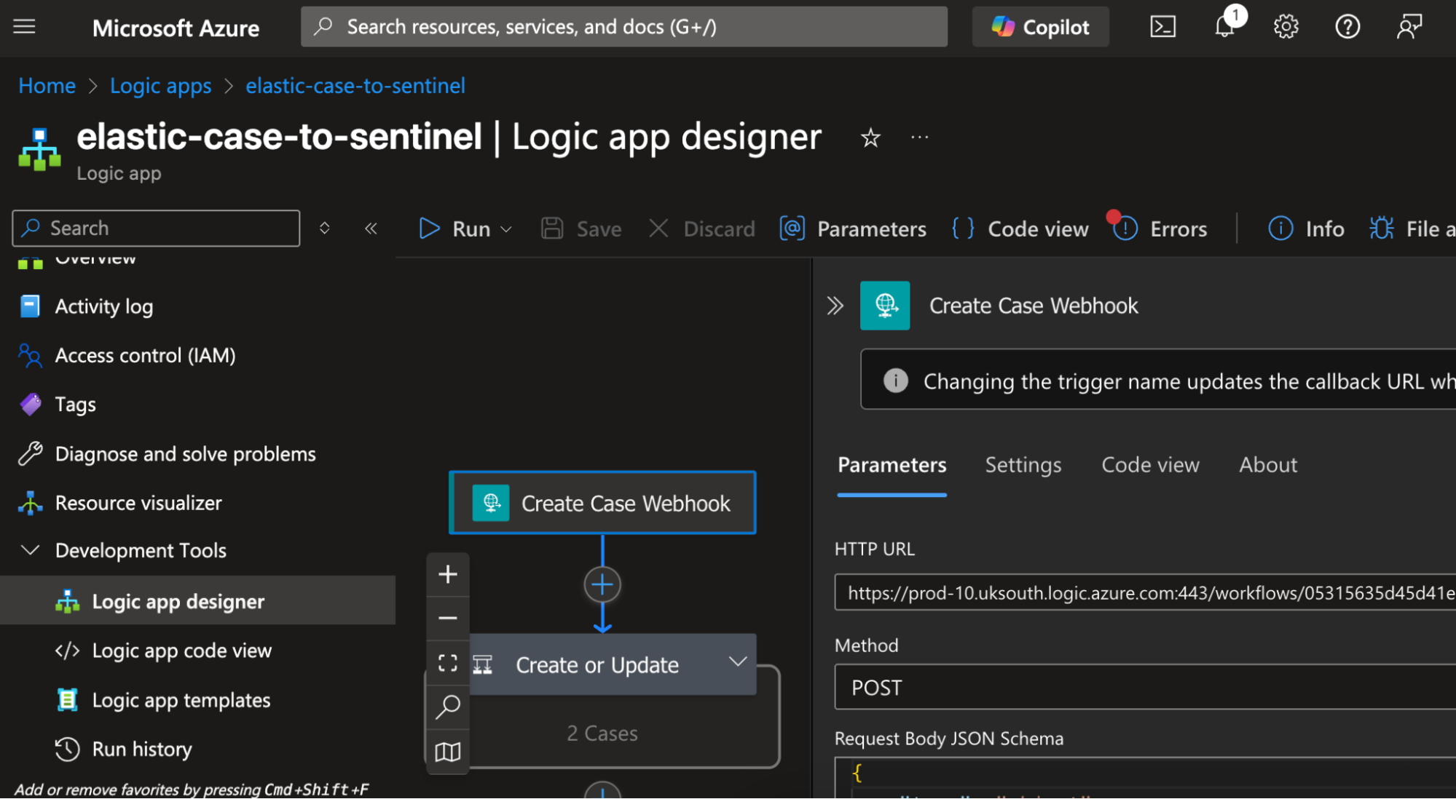Click the File a bug toolbar item
Image resolution: width=1456 pixels, height=799 pixels.
1412,229
